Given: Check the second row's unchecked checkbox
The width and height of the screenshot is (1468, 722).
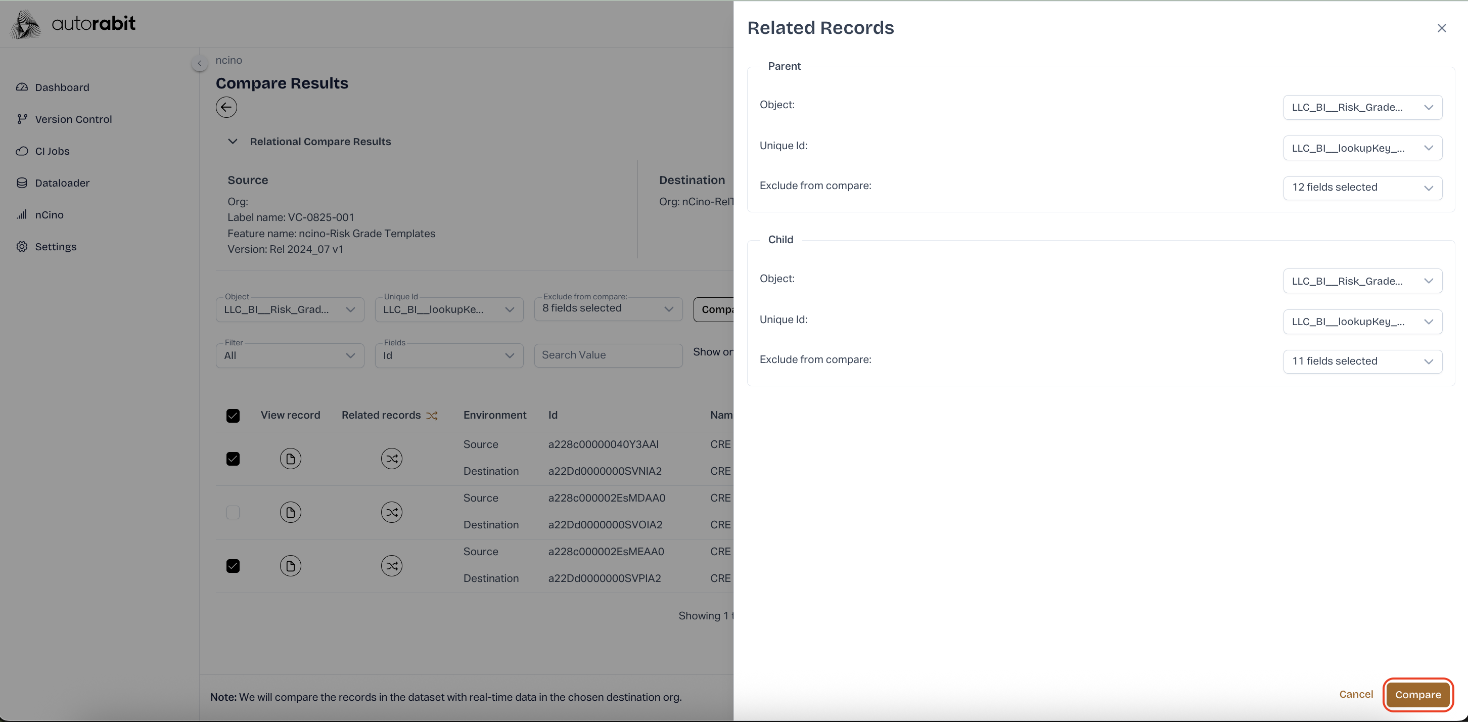Looking at the screenshot, I should click(x=233, y=512).
